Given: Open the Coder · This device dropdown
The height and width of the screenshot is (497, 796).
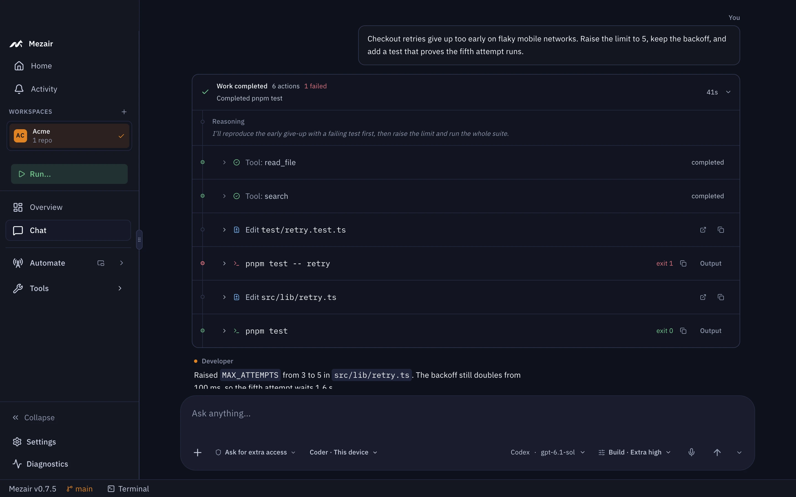Looking at the screenshot, I should pos(343,452).
